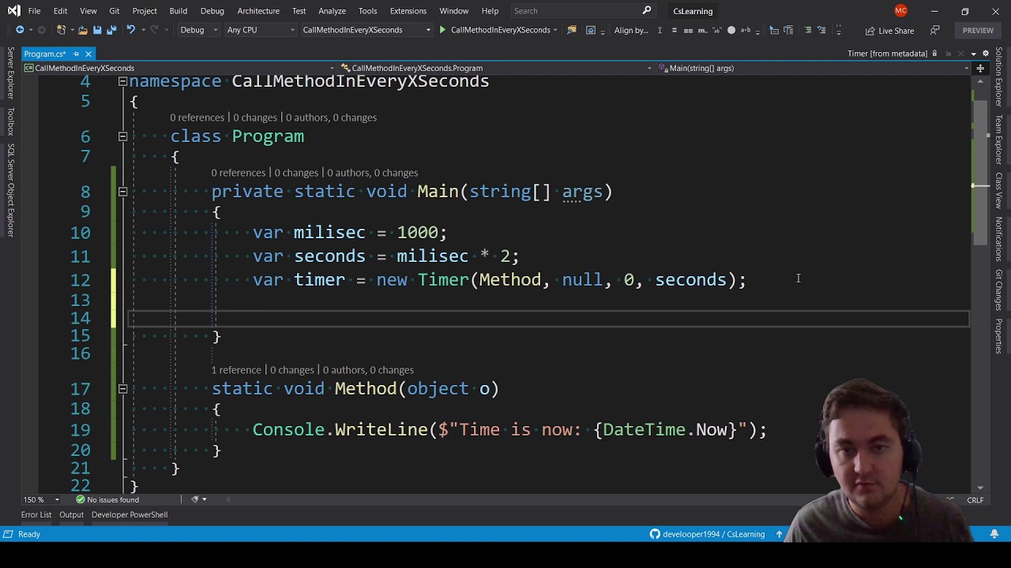Start debugging with the green play icon
Image resolution: width=1011 pixels, height=568 pixels.
pyautogui.click(x=442, y=30)
